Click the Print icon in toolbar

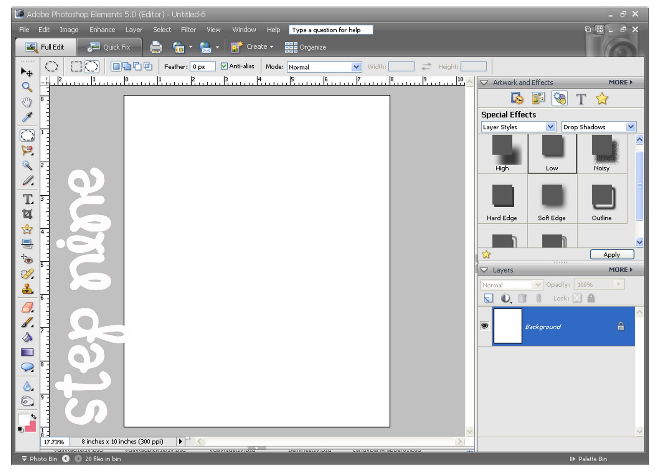tap(156, 47)
